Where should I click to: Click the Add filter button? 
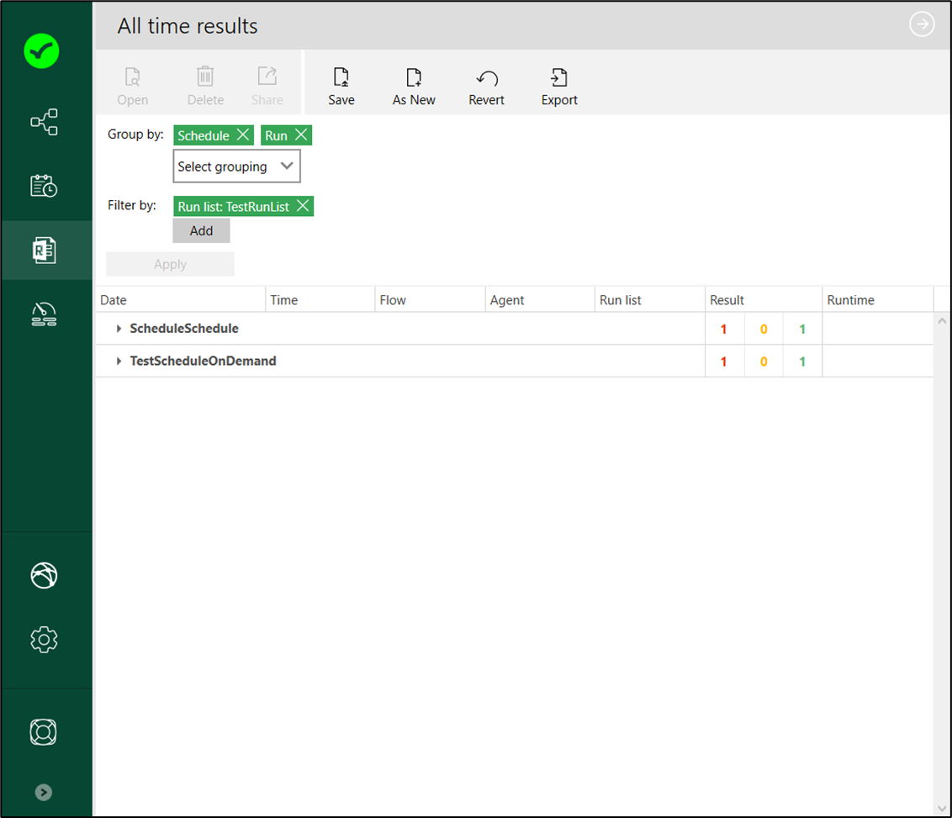pos(201,230)
